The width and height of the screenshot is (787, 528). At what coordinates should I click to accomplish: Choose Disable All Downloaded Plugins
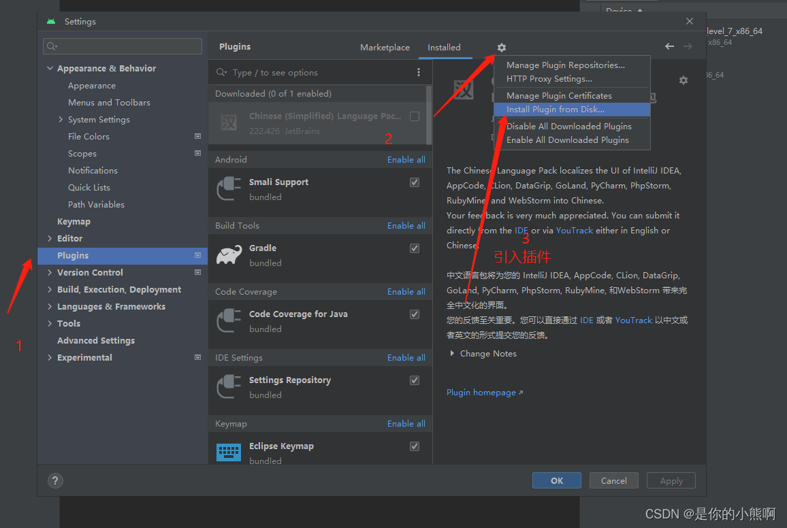[x=572, y=127]
